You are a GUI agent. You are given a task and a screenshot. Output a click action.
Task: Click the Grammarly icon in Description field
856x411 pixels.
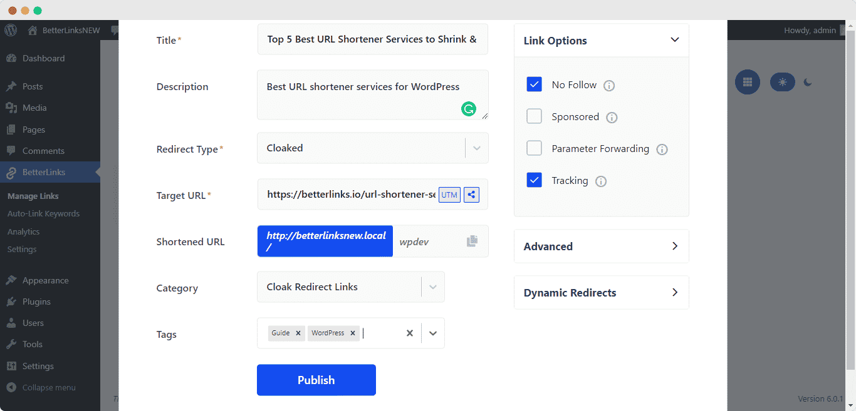click(469, 109)
